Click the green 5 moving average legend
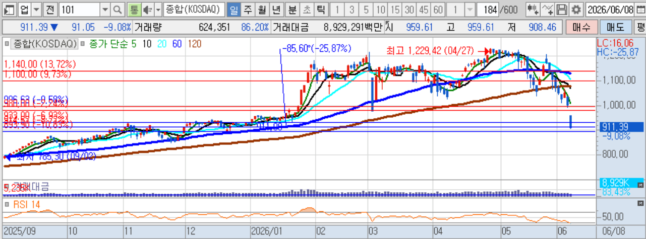646x239 pixels. tap(134, 44)
